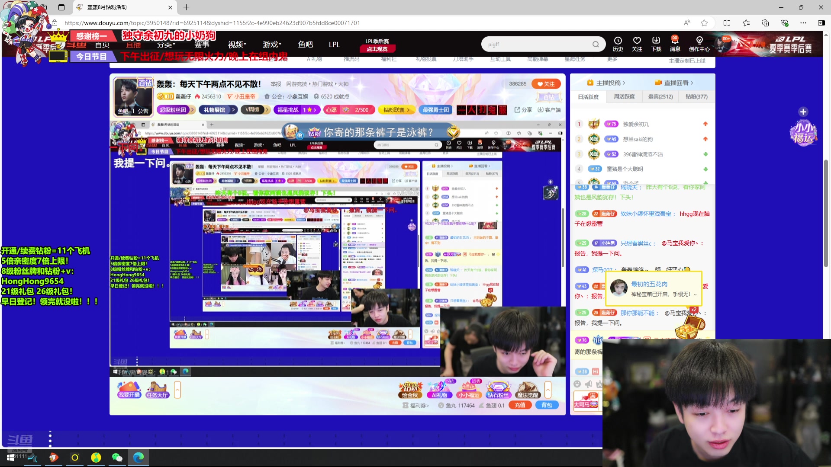
Task: Open the 背包 backpack button
Action: [547, 405]
